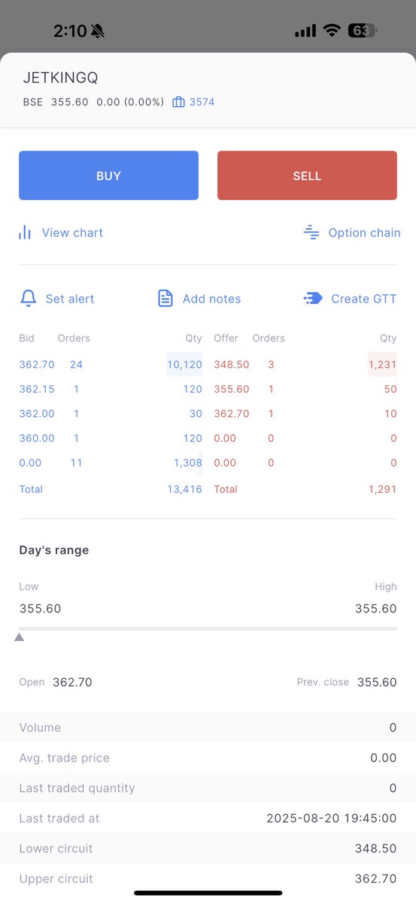Tap the home indicator bar
The height and width of the screenshot is (903, 416).
pyautogui.click(x=208, y=892)
